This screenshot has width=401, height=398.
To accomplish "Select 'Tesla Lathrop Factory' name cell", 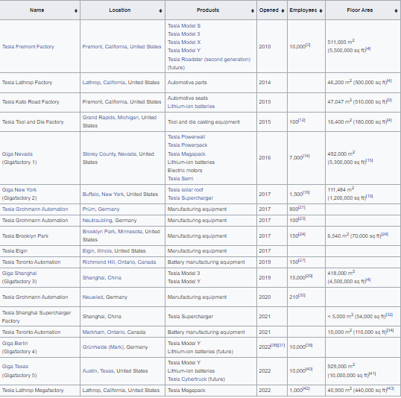I will coord(40,83).
